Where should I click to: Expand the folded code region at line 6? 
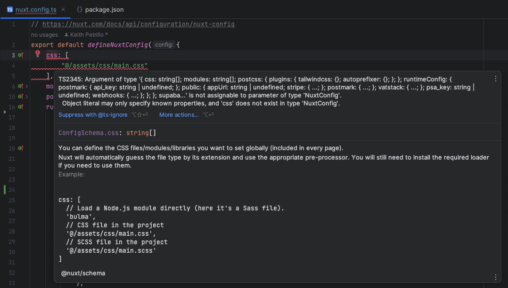(26, 86)
